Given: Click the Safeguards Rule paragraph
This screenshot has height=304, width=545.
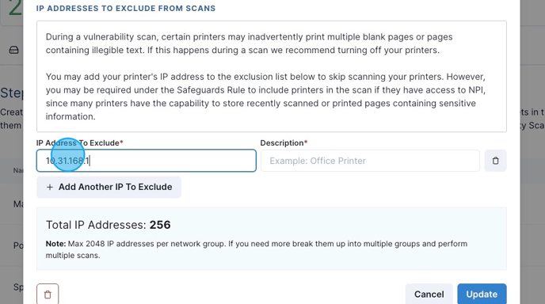Looking at the screenshot, I should click(x=265, y=97).
